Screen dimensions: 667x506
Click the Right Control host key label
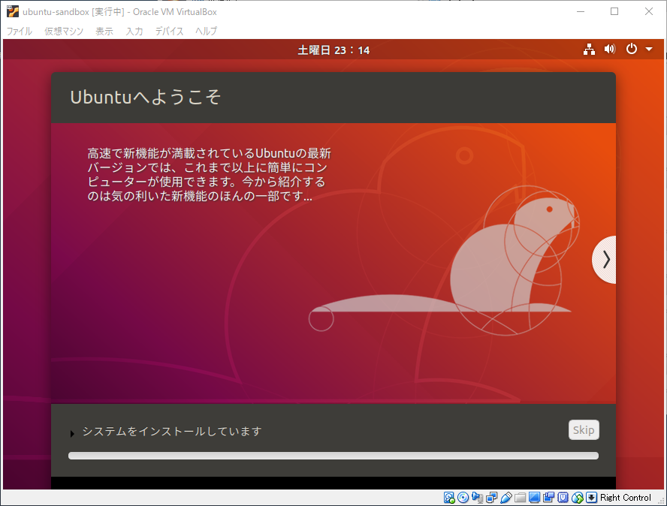(625, 498)
